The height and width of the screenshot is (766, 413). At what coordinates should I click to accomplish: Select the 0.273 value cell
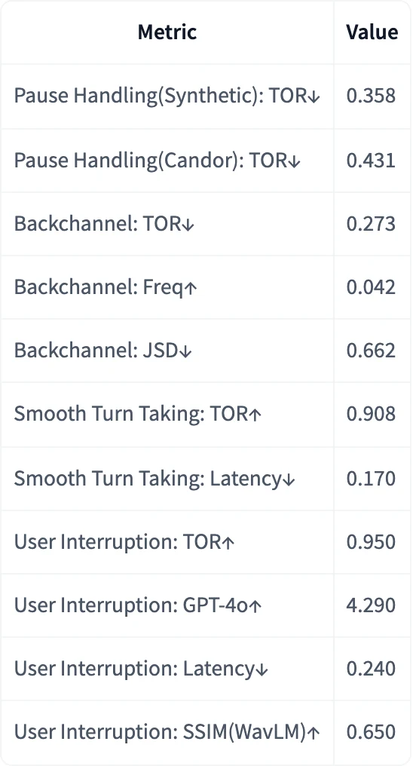372,223
